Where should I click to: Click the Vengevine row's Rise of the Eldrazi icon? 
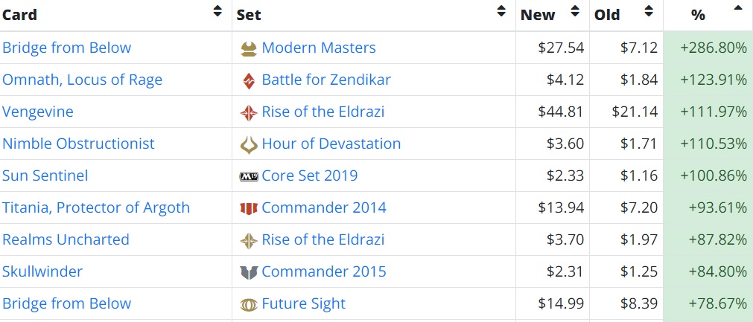click(249, 113)
